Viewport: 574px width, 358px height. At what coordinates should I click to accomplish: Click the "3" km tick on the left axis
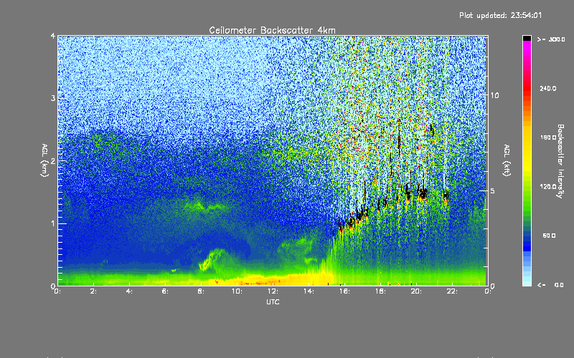click(53, 98)
